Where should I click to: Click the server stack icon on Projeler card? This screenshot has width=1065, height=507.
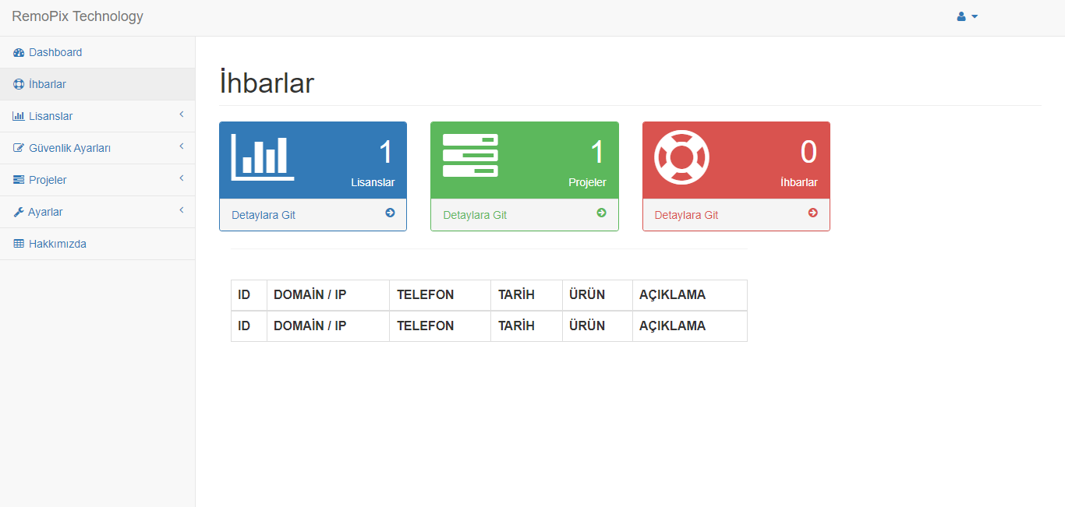(470, 156)
